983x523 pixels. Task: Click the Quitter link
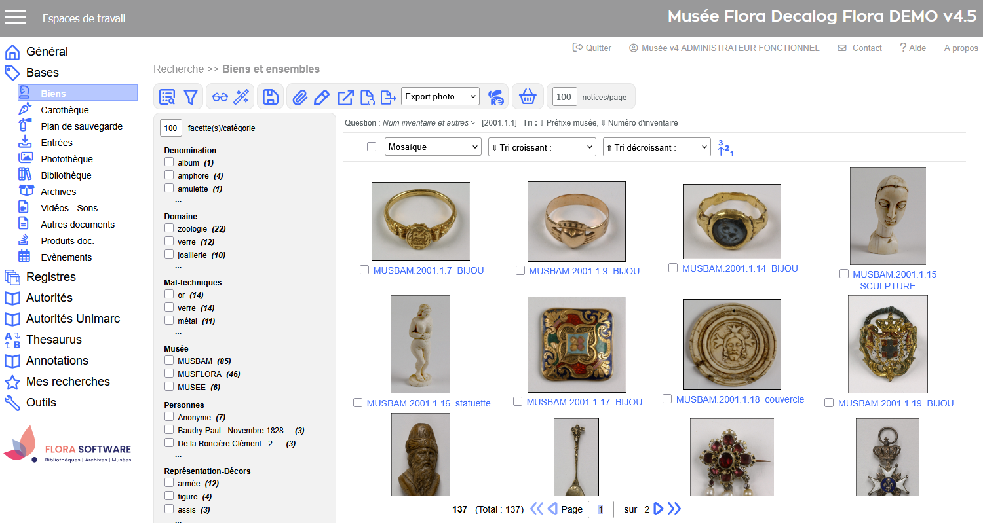click(x=592, y=48)
